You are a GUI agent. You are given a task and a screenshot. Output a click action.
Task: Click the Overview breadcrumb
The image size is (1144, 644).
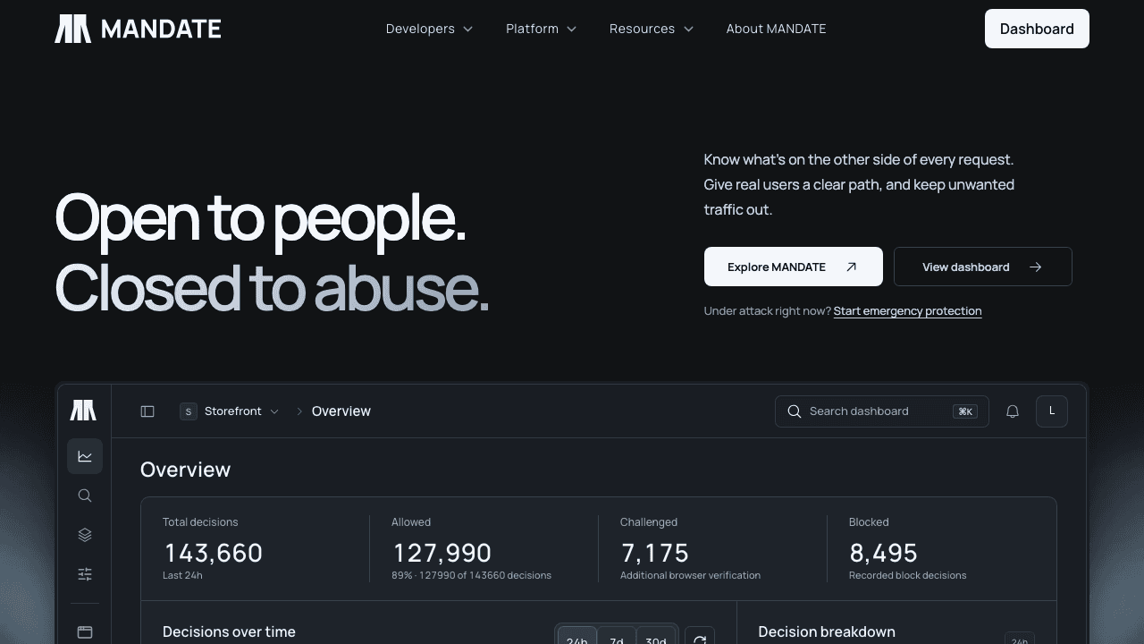(341, 411)
